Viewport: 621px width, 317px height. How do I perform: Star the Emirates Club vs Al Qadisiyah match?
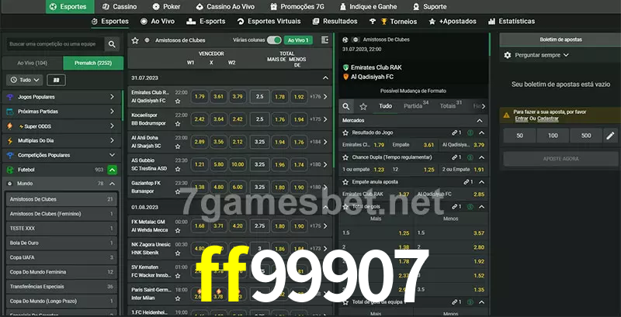tap(178, 102)
